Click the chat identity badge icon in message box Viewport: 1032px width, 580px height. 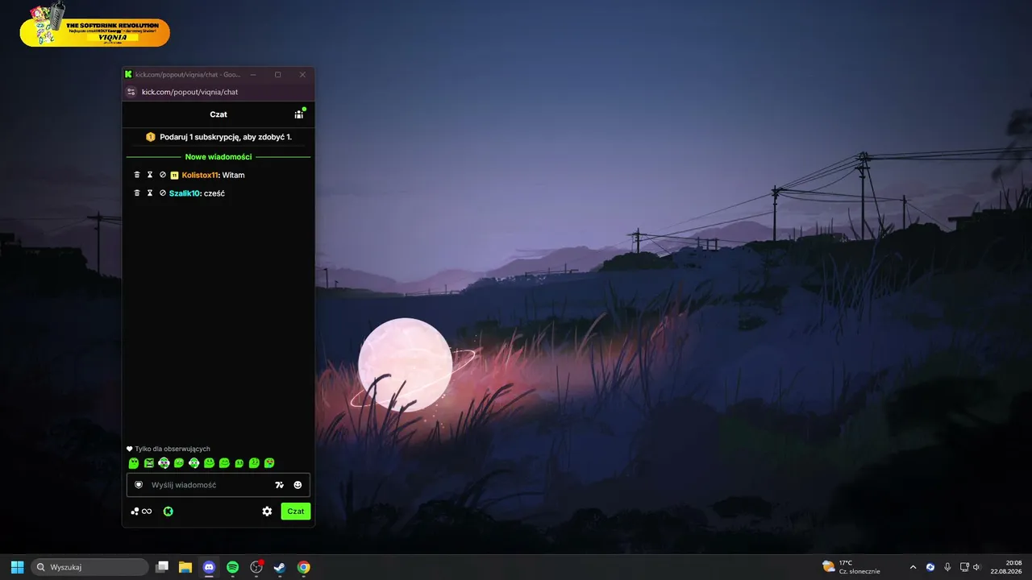pos(139,485)
